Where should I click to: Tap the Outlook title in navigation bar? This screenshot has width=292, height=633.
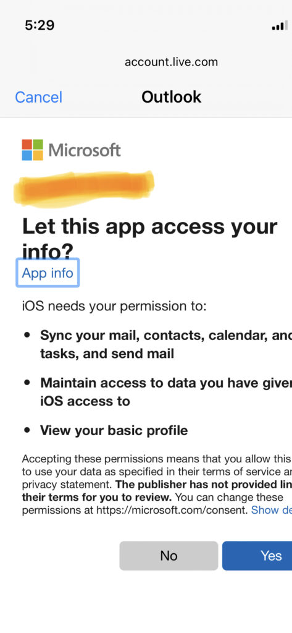[171, 97]
